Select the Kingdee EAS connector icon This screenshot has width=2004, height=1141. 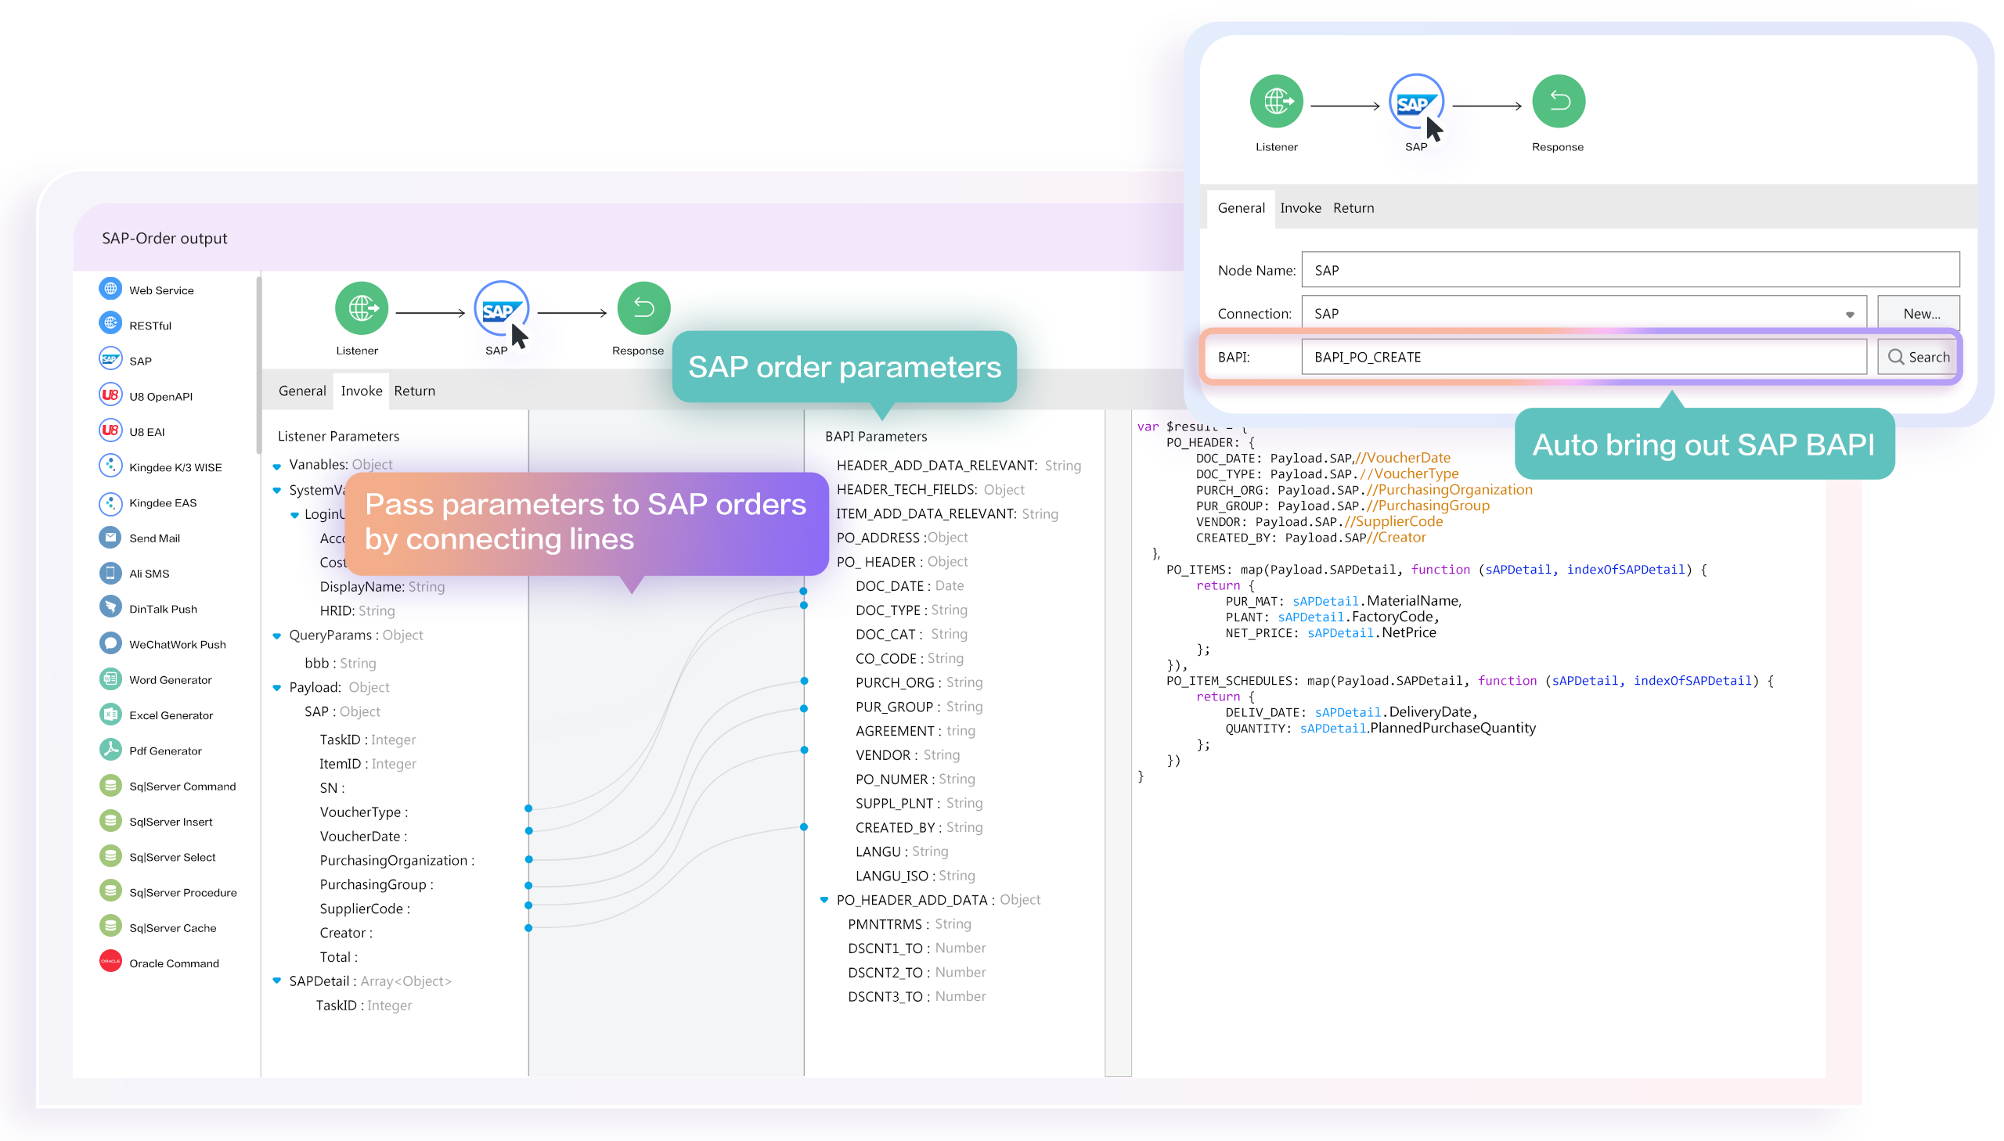[x=110, y=502]
